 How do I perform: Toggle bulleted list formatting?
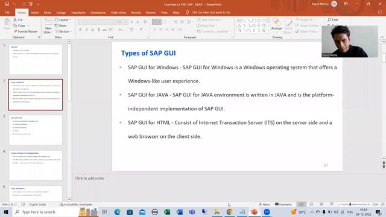point(157,22)
